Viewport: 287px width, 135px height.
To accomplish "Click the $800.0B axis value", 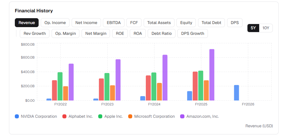I will tap(28, 44).
